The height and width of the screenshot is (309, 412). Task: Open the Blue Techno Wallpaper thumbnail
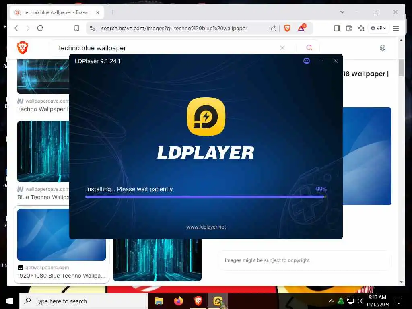point(43,151)
